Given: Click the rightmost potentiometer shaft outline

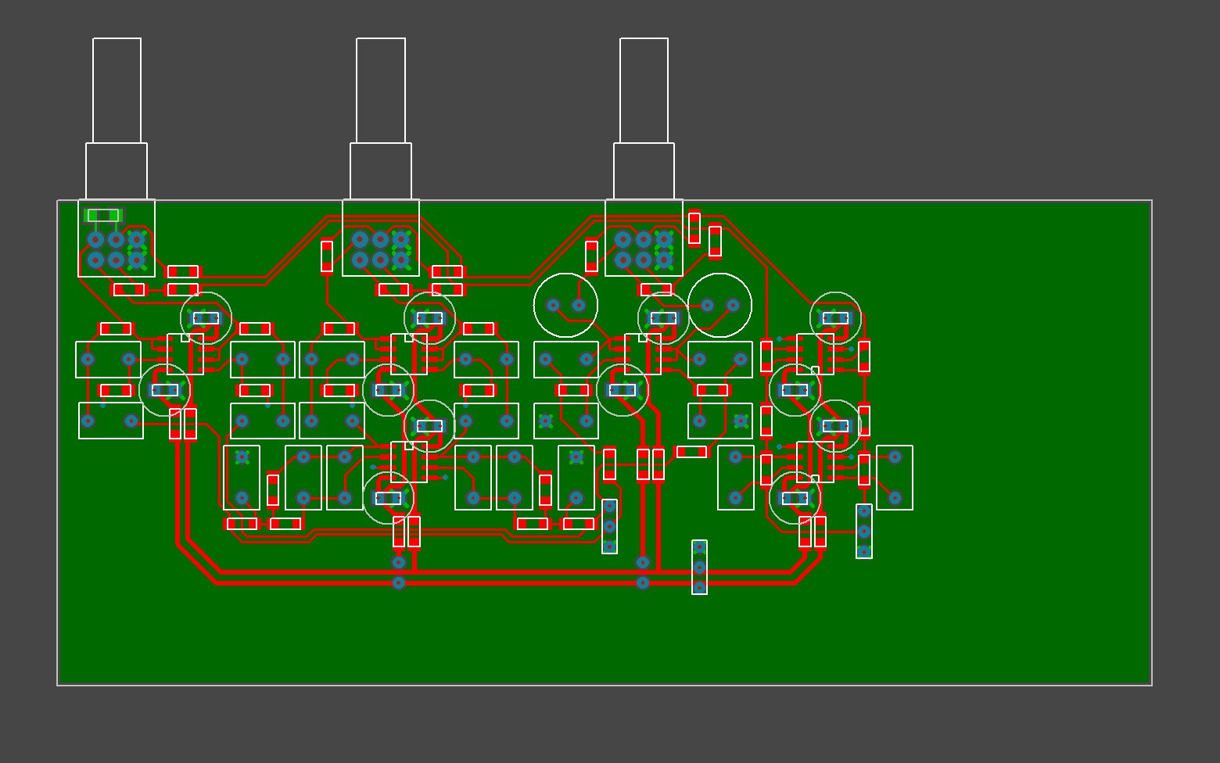Looking at the screenshot, I should 644,91.
